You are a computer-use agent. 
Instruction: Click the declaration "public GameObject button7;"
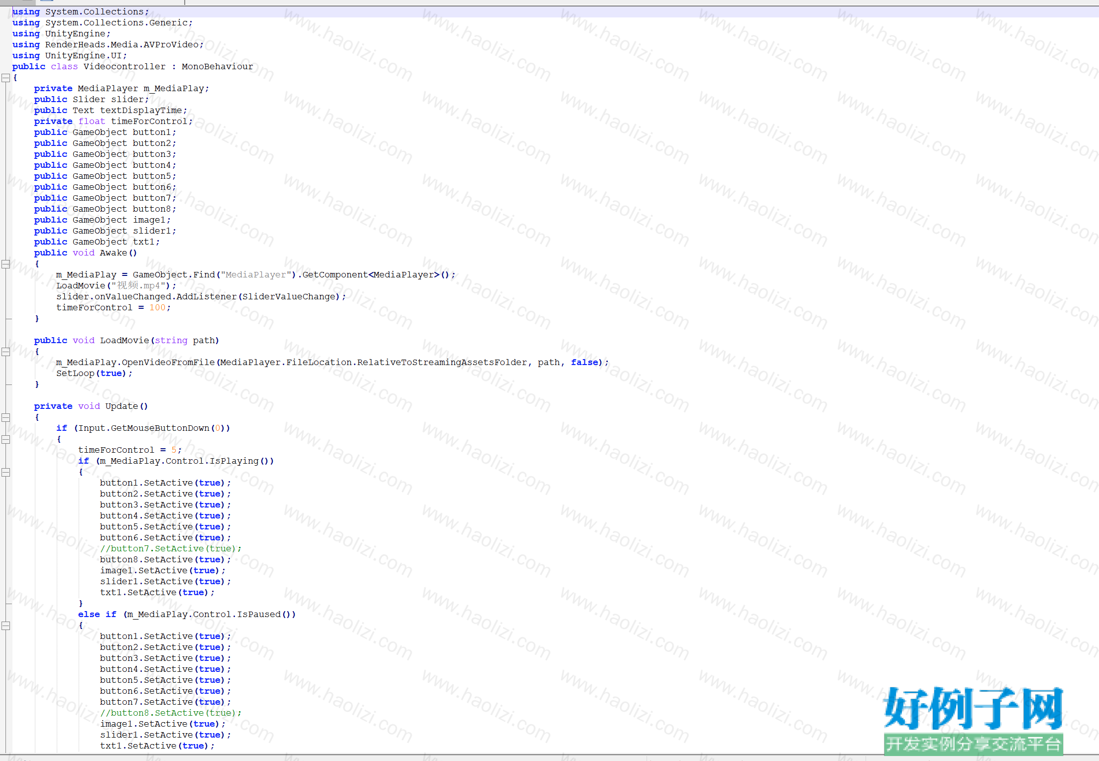(x=106, y=198)
